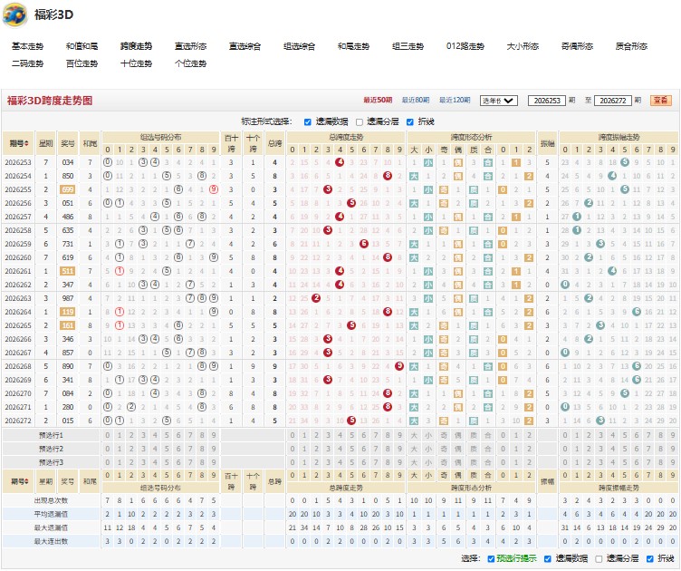Image resolution: width=681 pixels, height=571 pixels.
Task: Toggle the 预选行提示 checkbox at bottom
Action: pos(491,558)
